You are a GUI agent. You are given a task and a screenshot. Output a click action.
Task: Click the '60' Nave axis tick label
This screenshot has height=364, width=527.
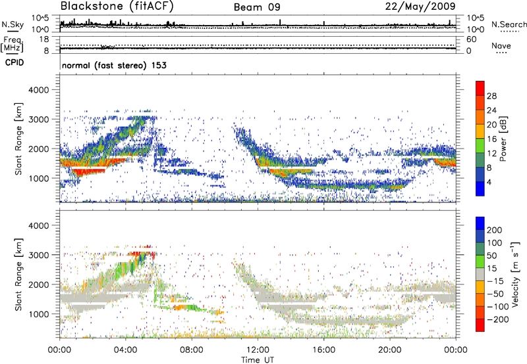coord(471,39)
